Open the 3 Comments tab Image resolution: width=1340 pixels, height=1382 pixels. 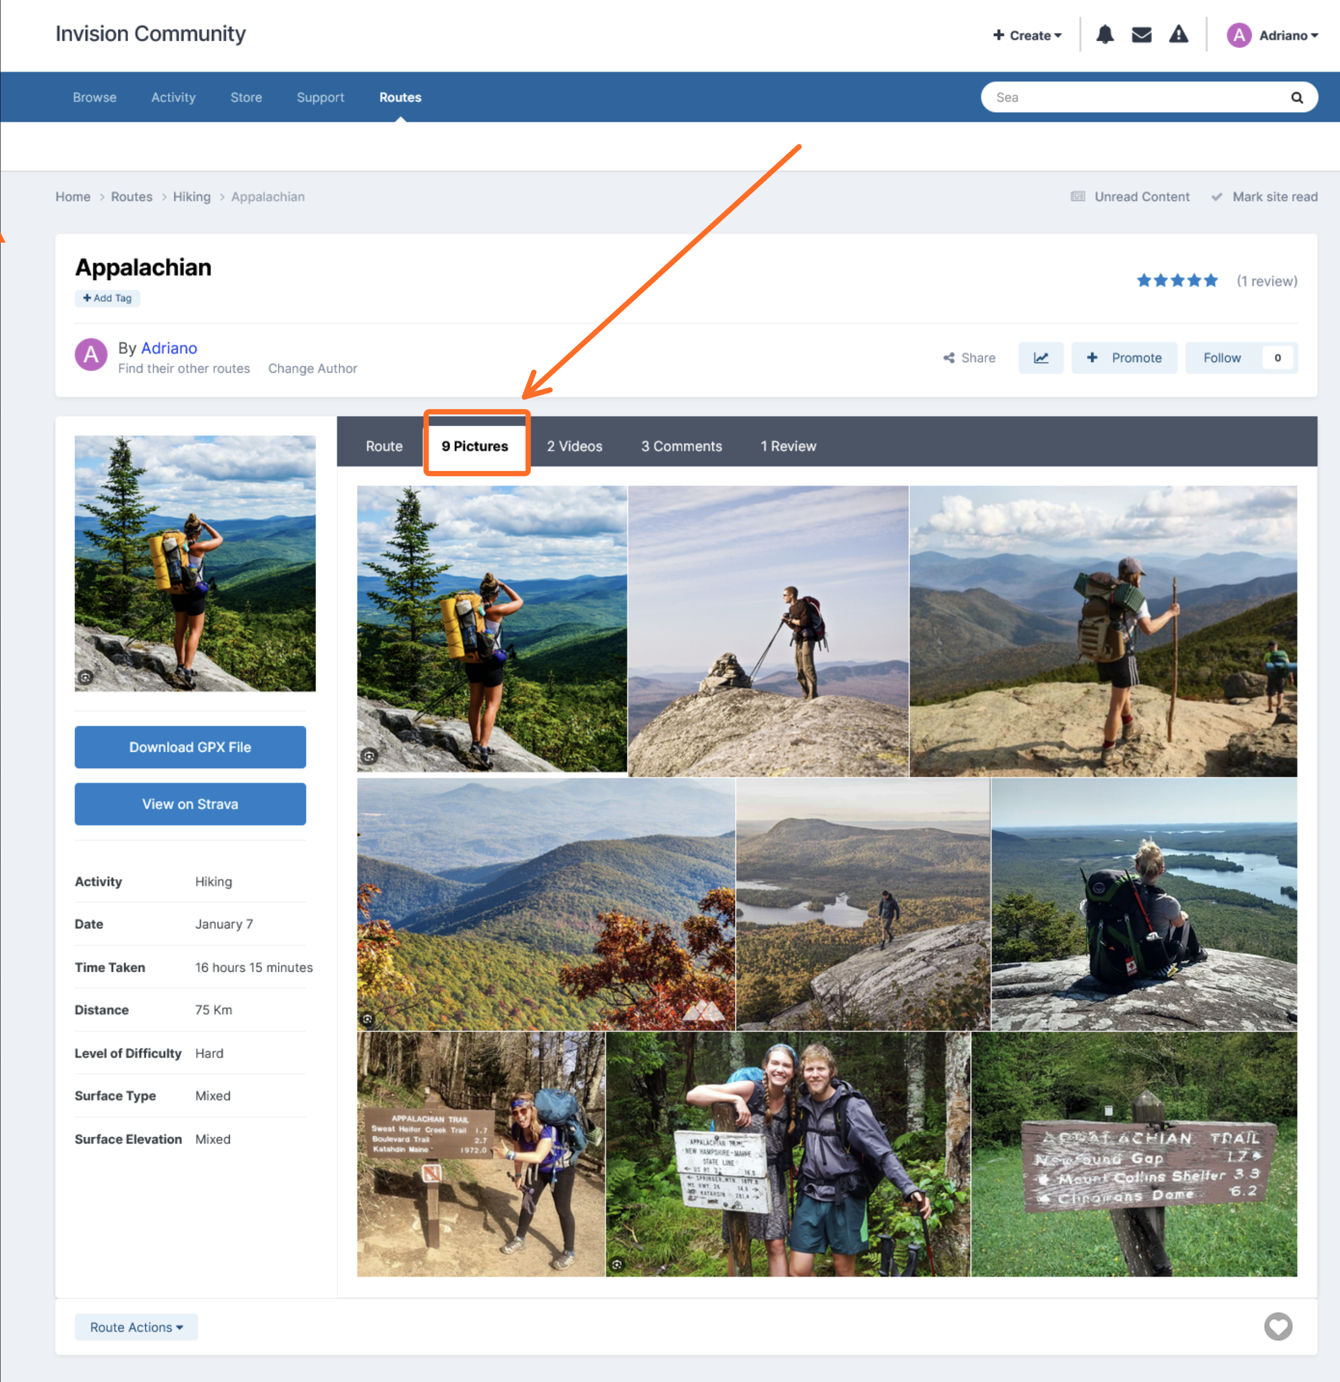point(681,446)
